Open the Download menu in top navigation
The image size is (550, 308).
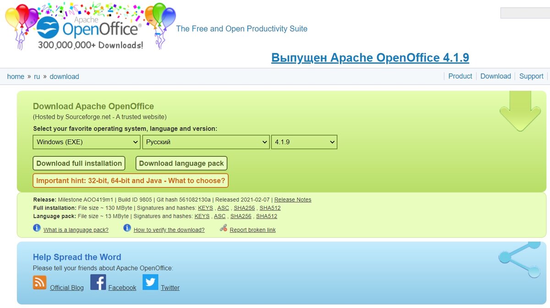coord(495,76)
